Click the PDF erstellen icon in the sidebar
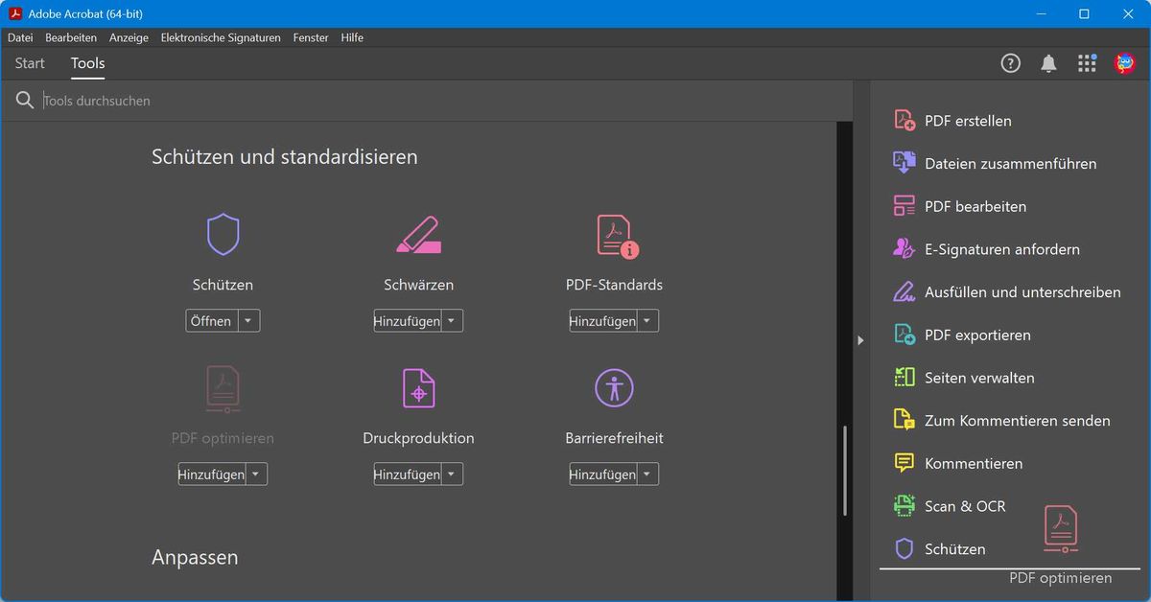Viewport: 1151px width, 602px height. (904, 121)
